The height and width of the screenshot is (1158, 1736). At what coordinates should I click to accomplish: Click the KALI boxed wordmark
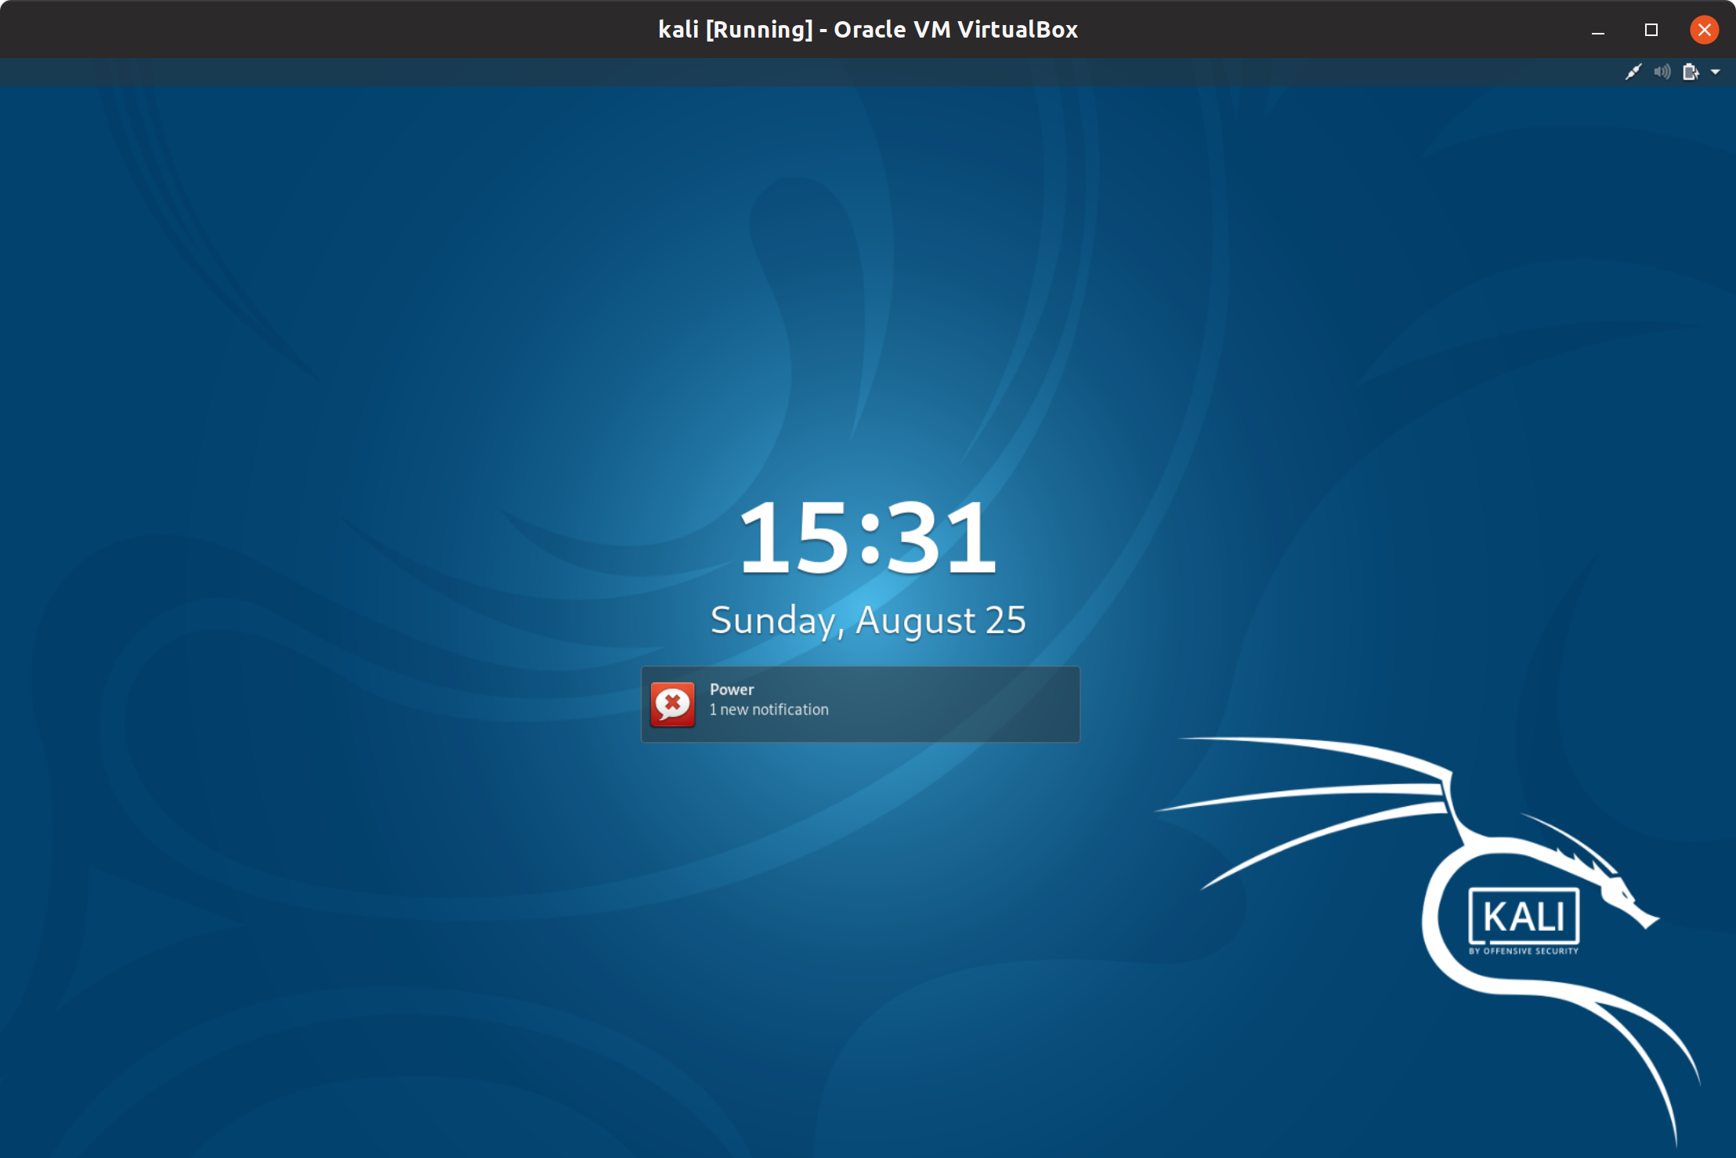(x=1524, y=916)
